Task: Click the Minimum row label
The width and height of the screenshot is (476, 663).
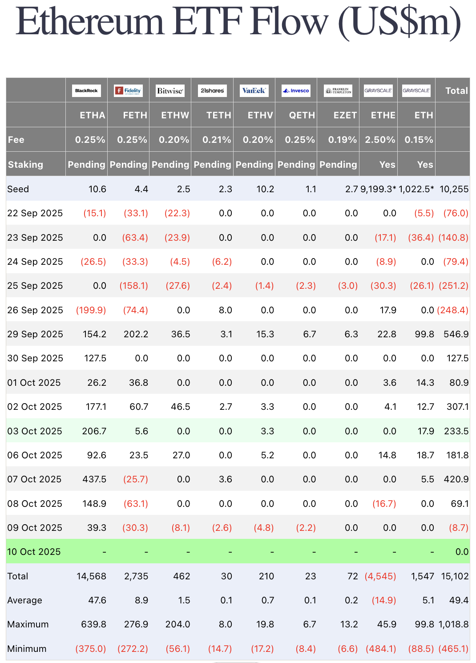Action: pyautogui.click(x=27, y=649)
